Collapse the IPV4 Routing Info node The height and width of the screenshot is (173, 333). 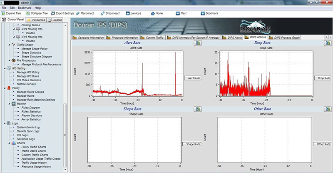[14, 29]
